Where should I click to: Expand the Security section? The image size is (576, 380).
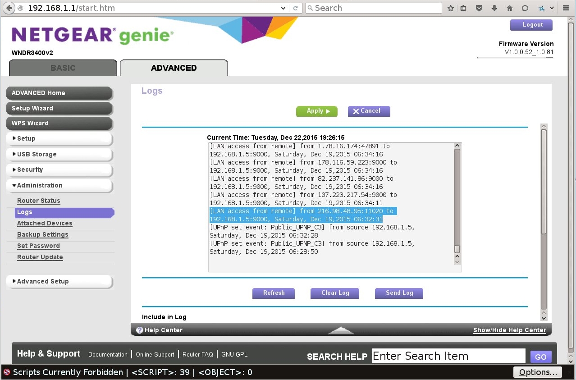point(59,169)
